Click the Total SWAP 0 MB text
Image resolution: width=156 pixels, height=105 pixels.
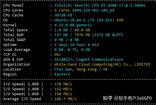coord(66,40)
